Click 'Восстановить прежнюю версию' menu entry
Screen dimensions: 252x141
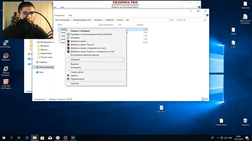85,55
